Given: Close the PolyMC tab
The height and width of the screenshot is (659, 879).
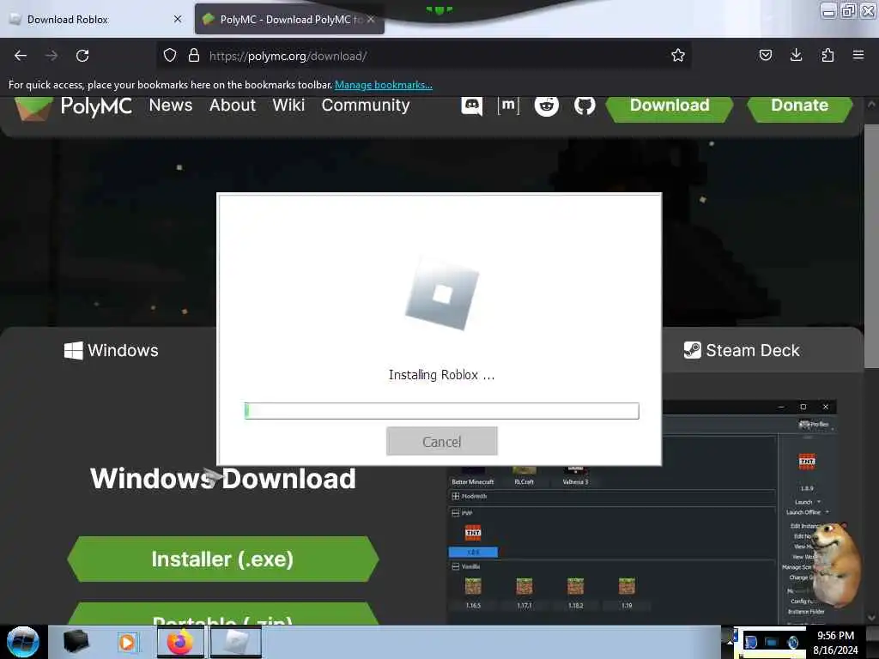Looking at the screenshot, I should click(371, 19).
